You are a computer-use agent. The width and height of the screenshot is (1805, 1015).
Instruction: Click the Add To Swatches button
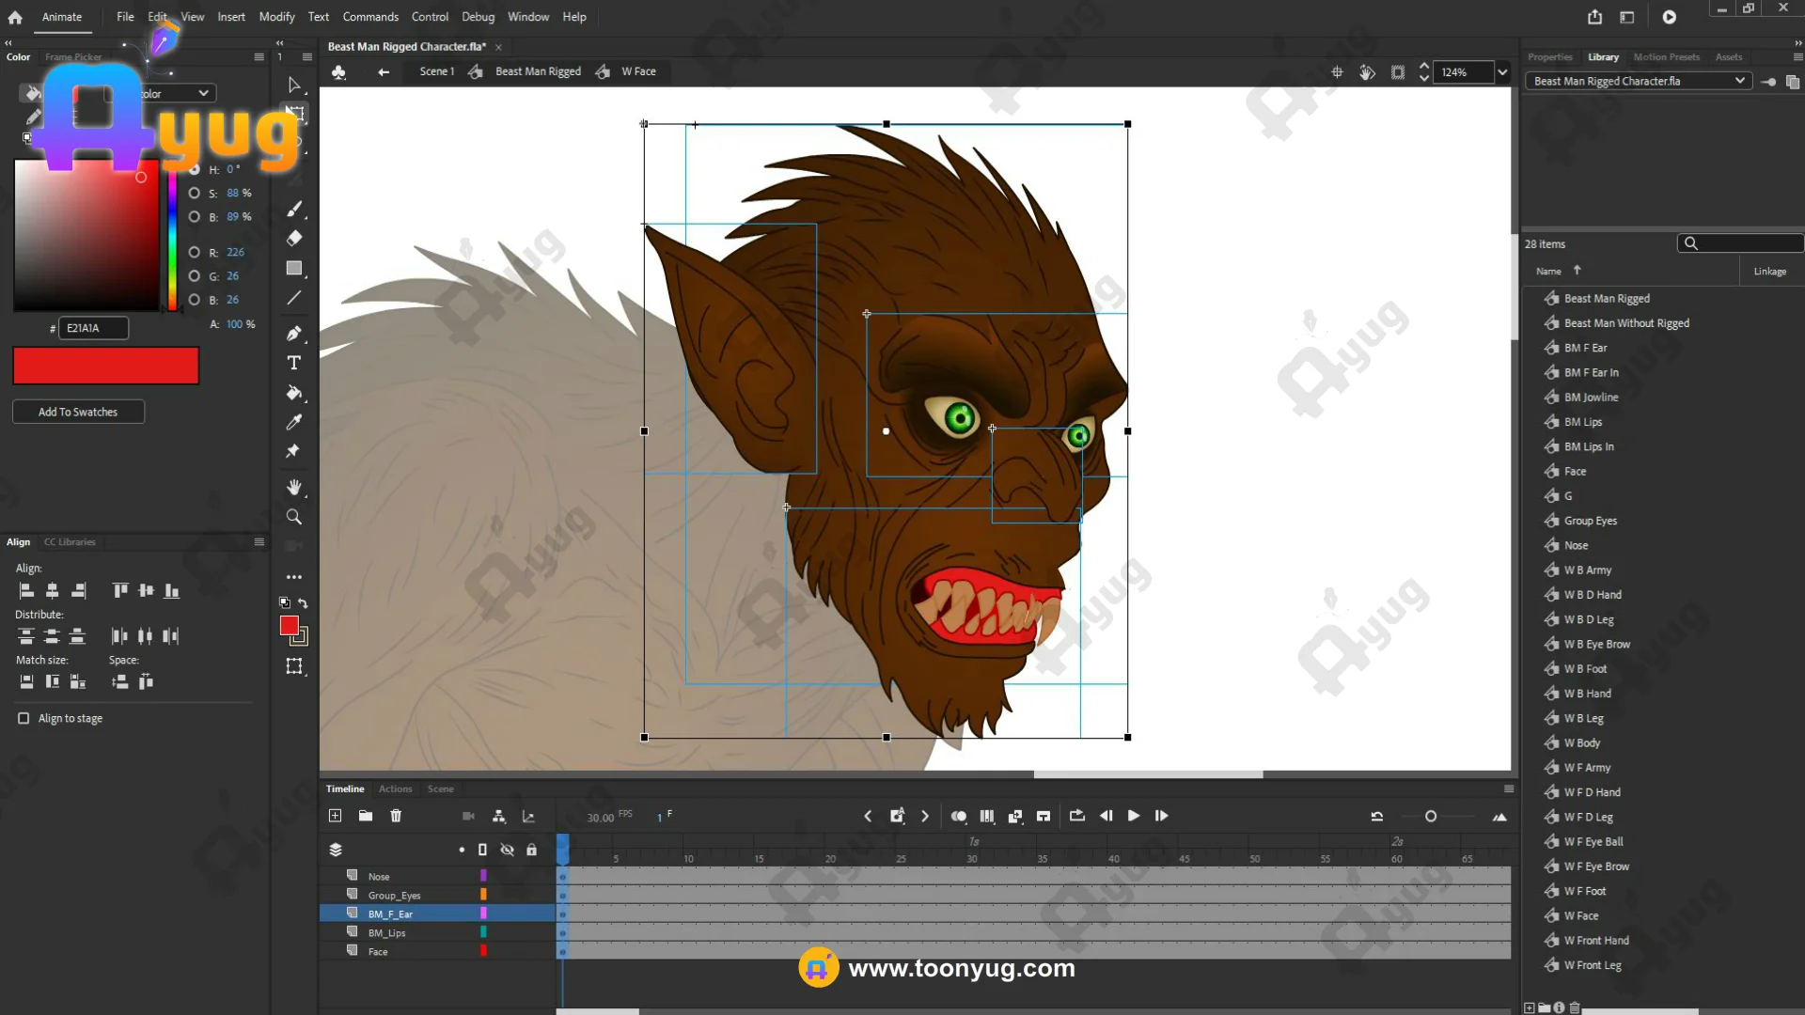[x=78, y=412]
